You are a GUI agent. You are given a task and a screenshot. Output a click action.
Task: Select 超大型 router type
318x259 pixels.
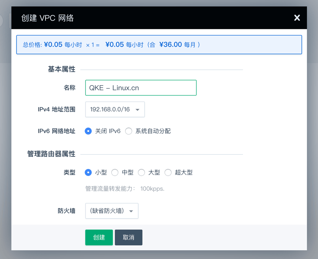coord(168,172)
